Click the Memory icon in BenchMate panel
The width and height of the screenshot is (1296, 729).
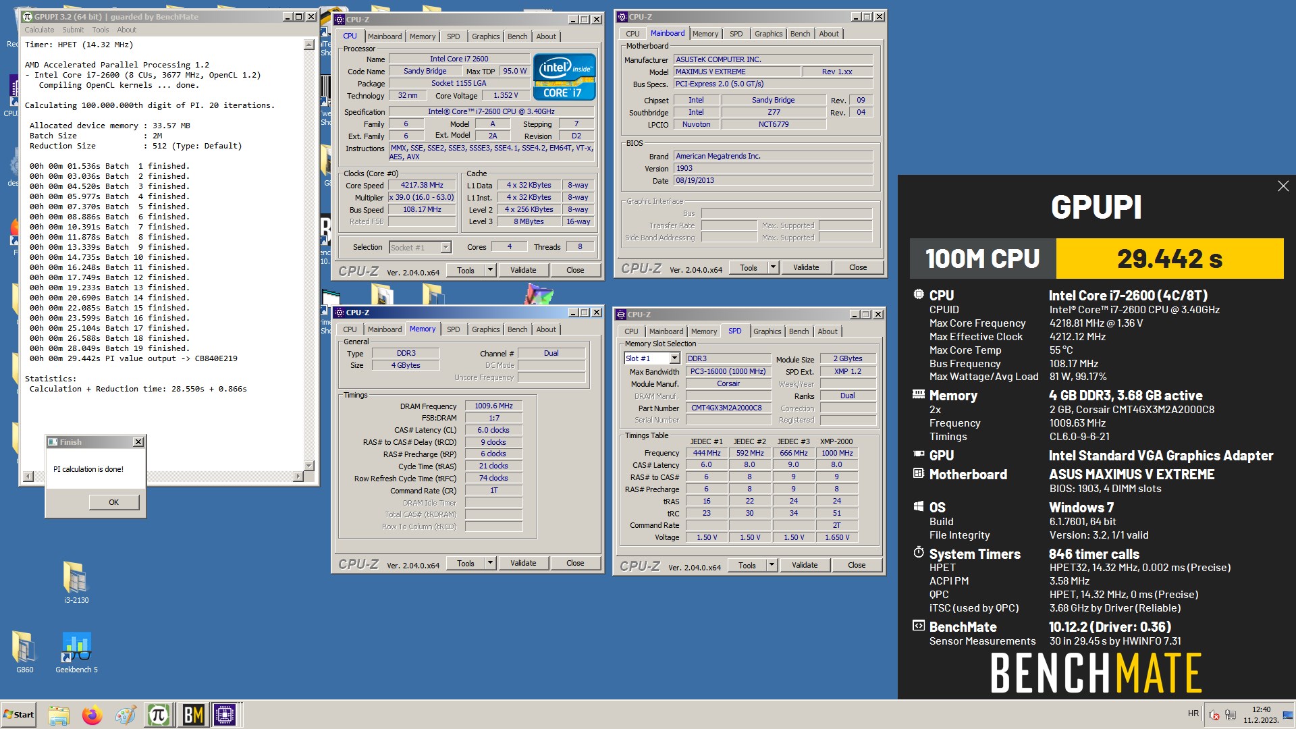click(919, 394)
